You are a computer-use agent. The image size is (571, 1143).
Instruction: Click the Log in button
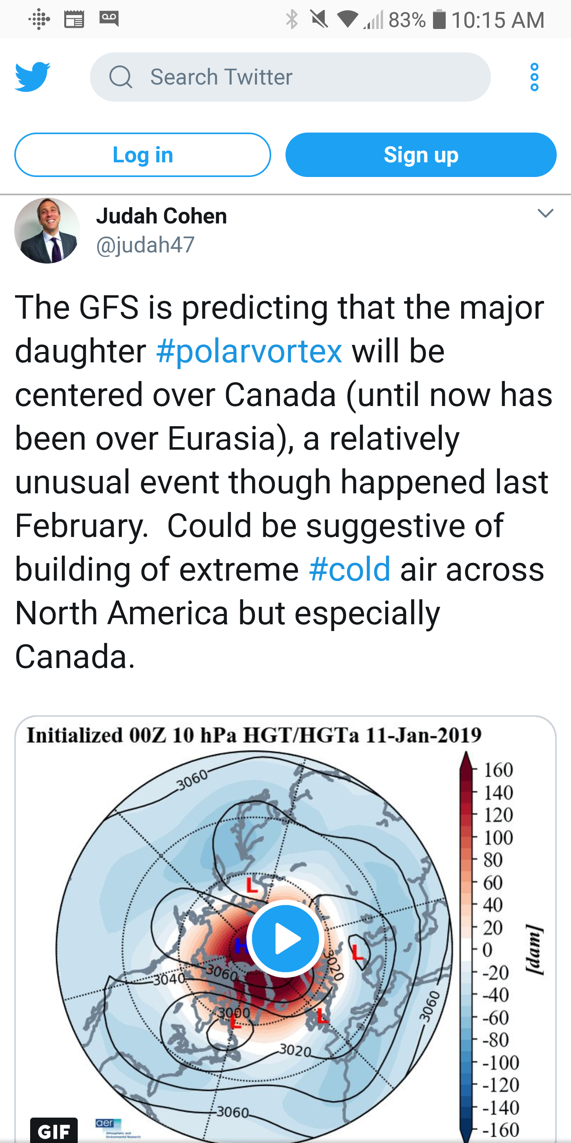[143, 155]
